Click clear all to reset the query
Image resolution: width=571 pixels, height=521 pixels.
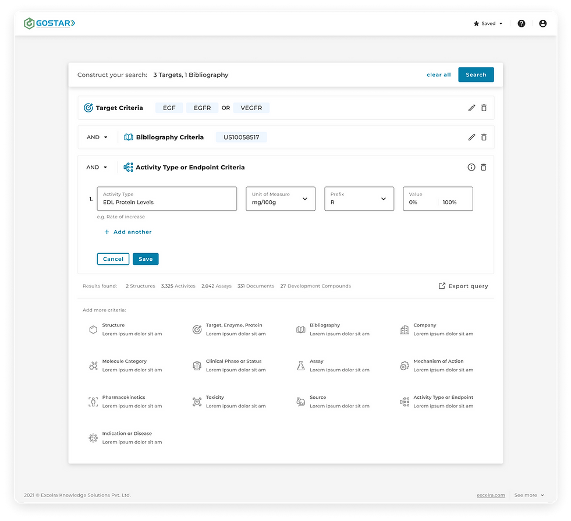tap(438, 75)
